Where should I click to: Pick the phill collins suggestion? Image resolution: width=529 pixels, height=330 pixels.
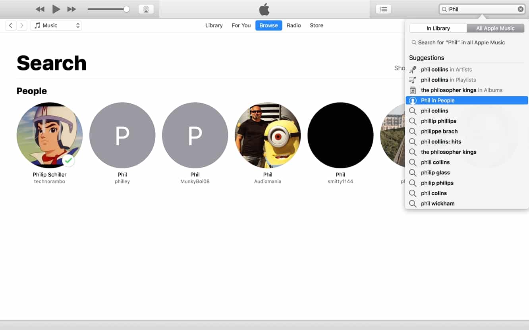coord(467,162)
